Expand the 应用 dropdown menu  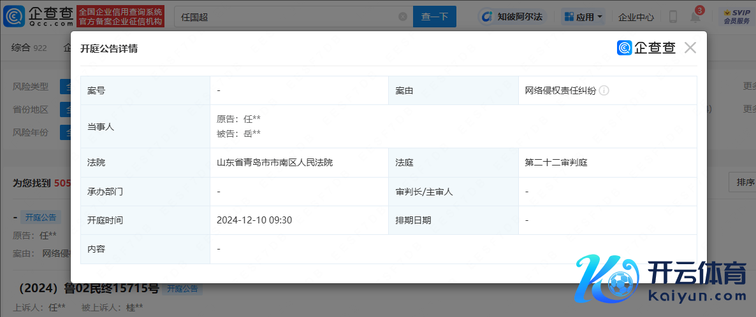(583, 17)
